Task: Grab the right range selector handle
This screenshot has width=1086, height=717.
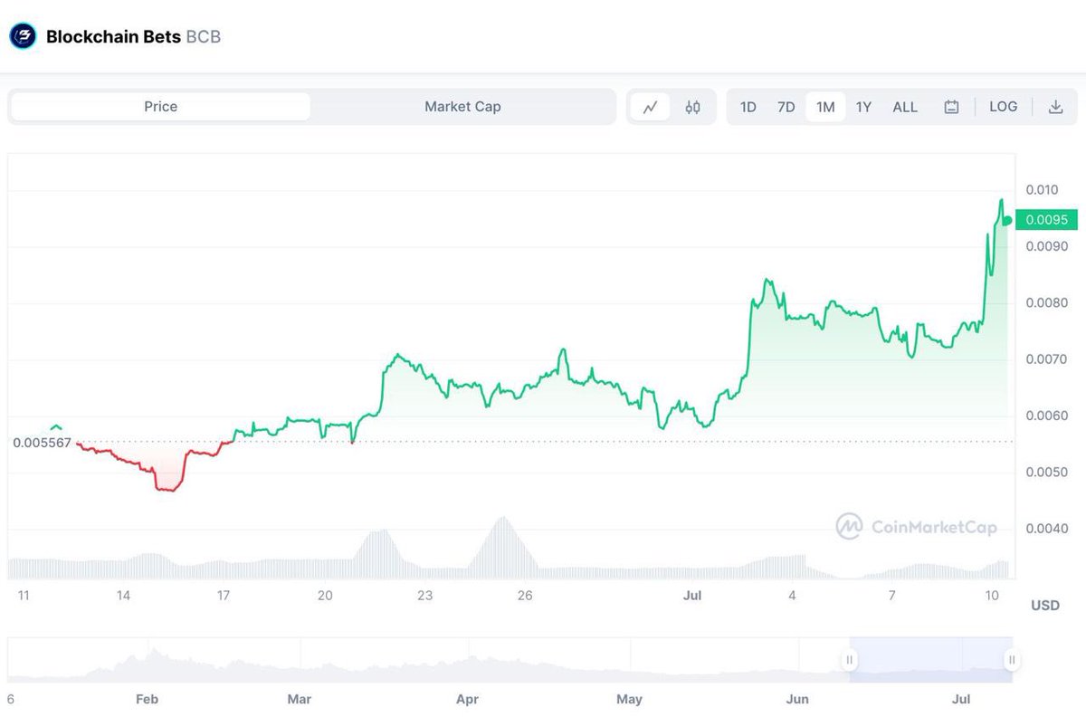Action: [1012, 661]
